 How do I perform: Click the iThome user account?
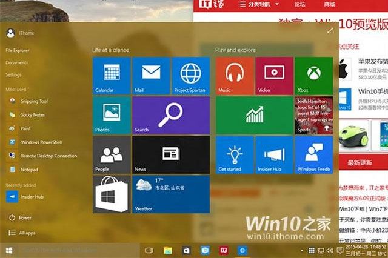pos(20,33)
